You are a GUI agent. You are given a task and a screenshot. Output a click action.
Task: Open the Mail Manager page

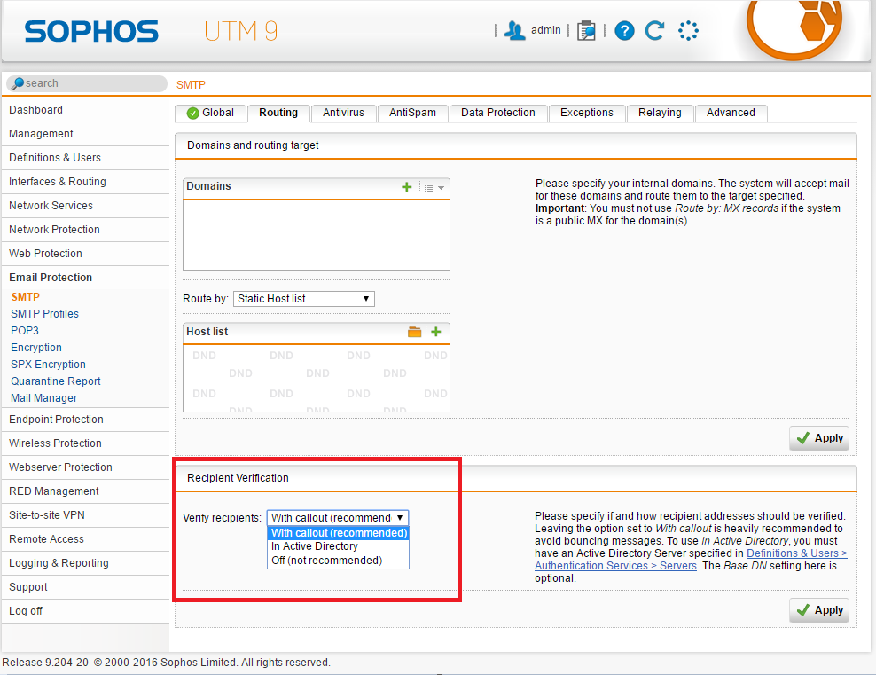pyautogui.click(x=44, y=398)
